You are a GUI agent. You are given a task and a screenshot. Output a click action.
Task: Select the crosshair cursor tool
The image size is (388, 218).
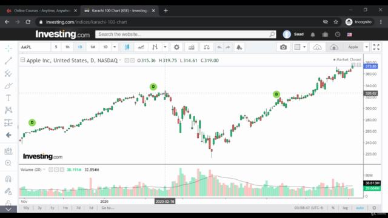pos(8,48)
